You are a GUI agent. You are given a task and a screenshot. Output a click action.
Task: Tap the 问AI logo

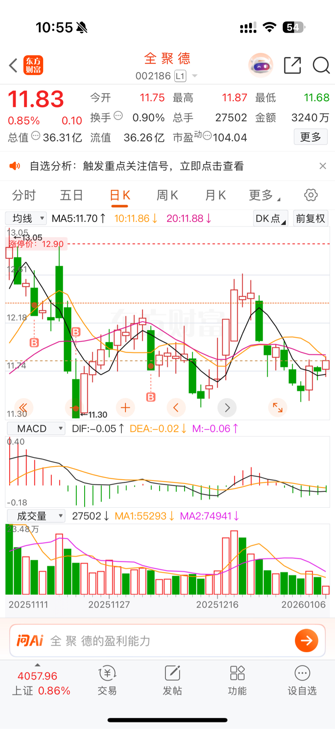click(x=30, y=640)
